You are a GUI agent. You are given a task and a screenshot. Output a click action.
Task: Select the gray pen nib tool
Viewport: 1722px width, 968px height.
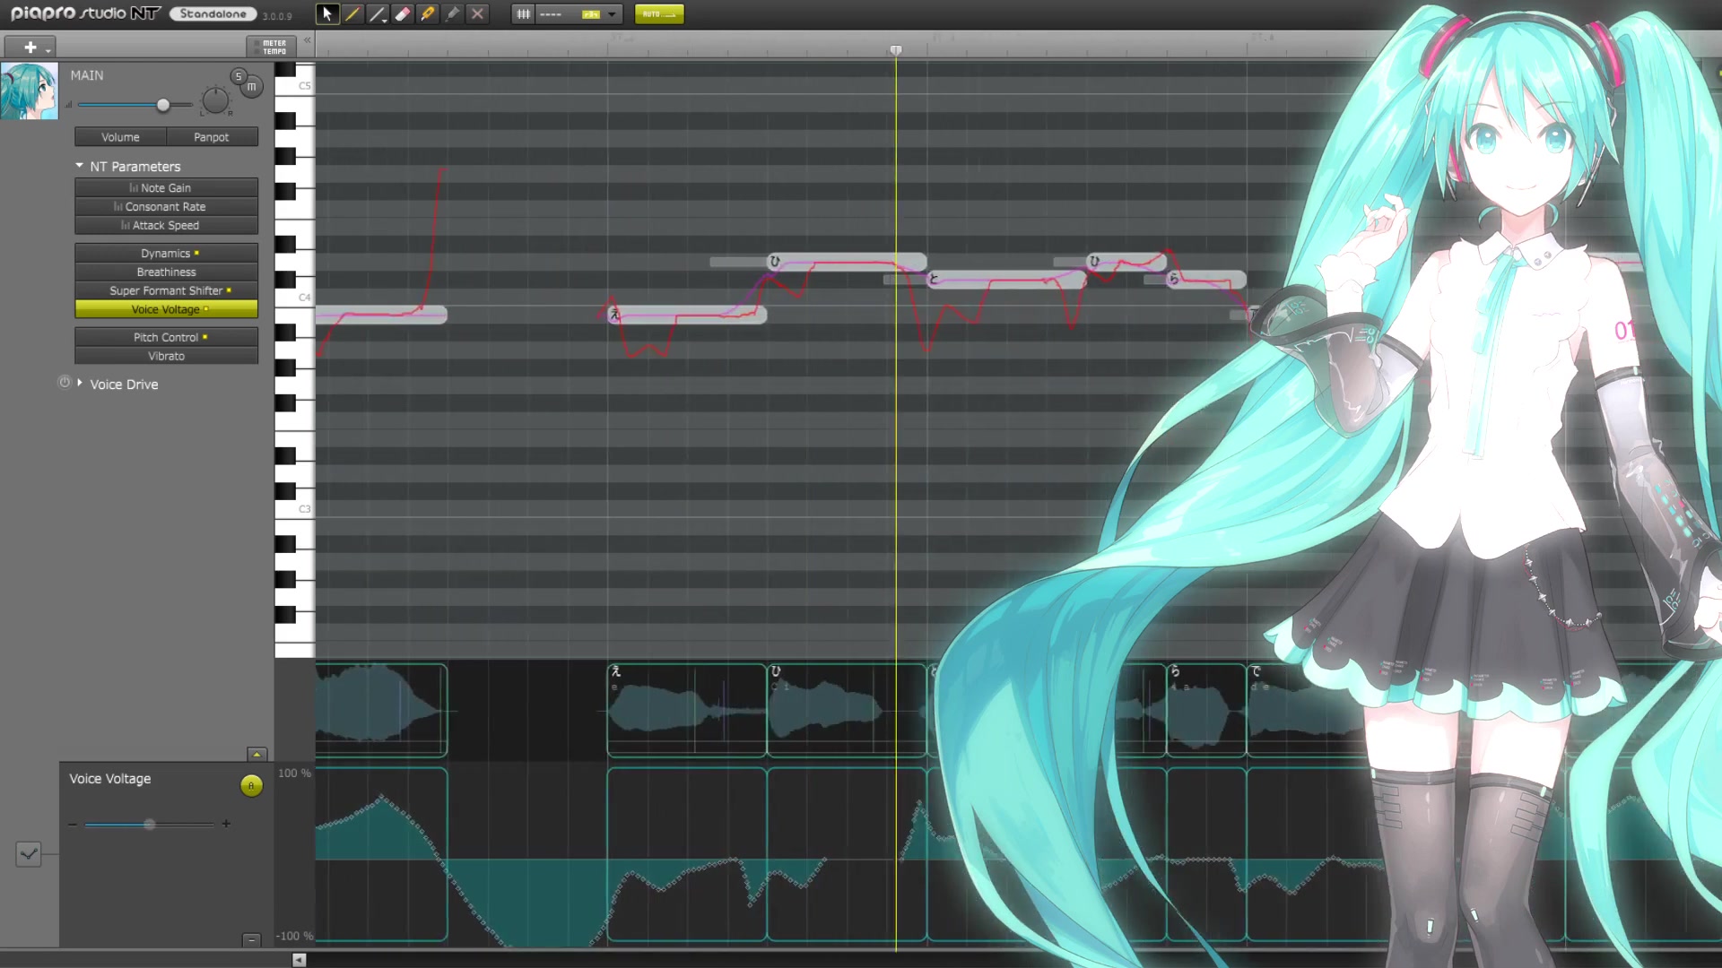tap(453, 13)
